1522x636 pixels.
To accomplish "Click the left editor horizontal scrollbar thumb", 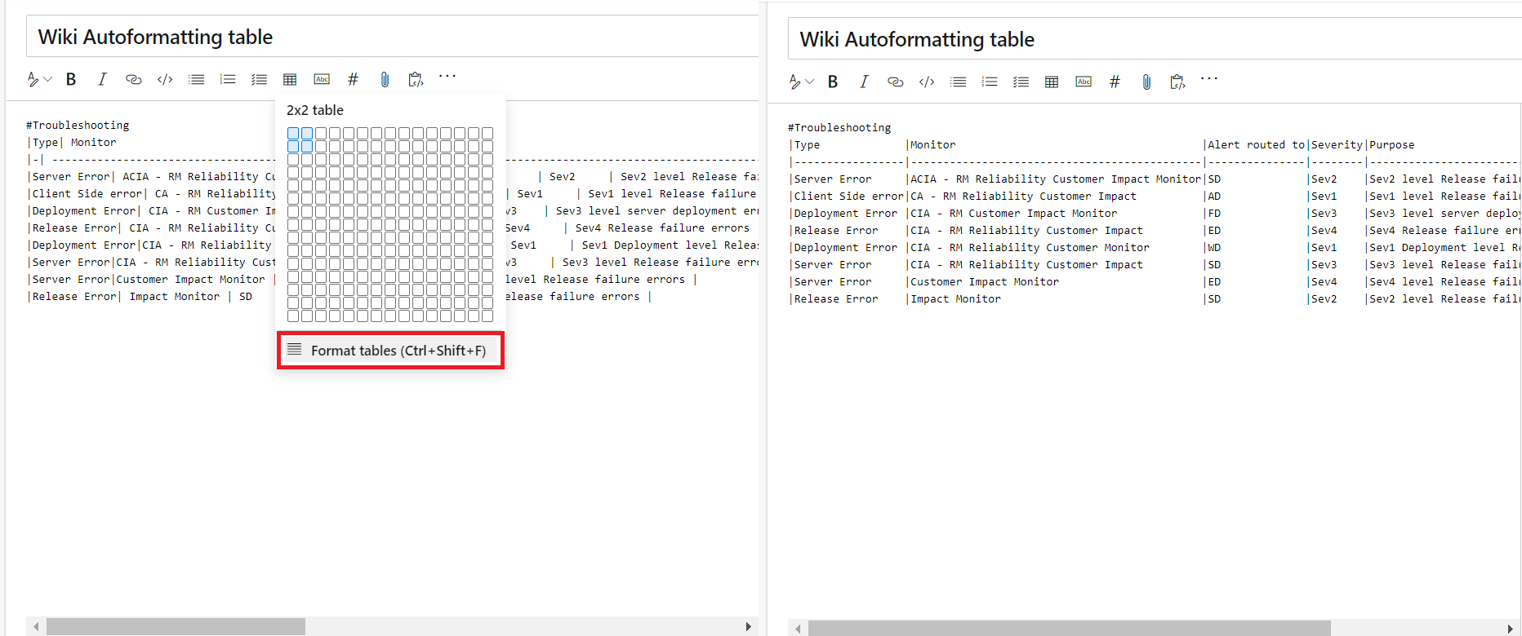I will tap(176, 626).
